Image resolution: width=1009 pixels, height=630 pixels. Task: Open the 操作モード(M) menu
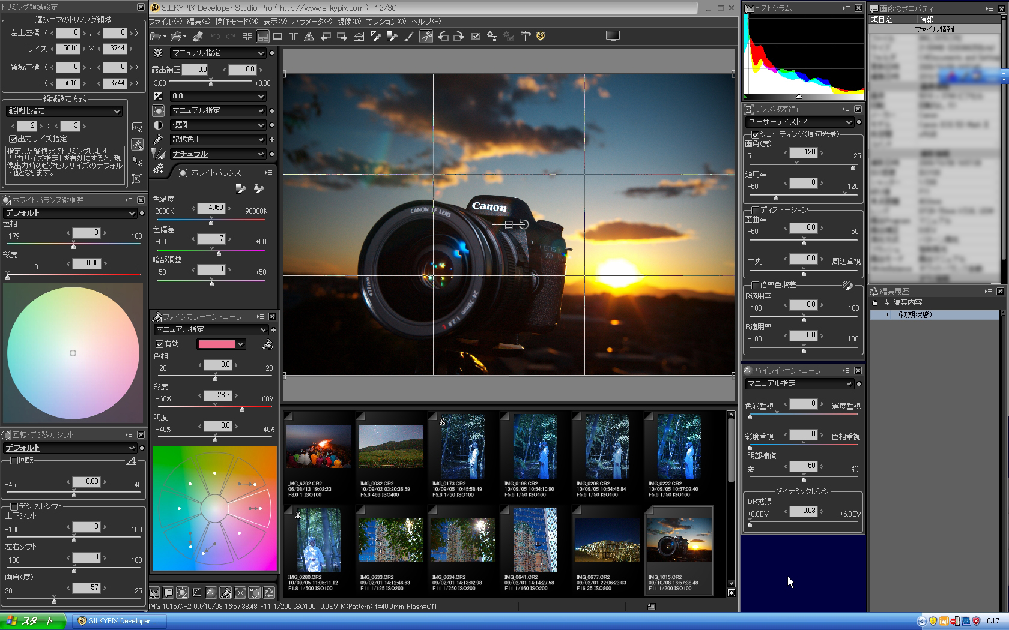pos(237,22)
